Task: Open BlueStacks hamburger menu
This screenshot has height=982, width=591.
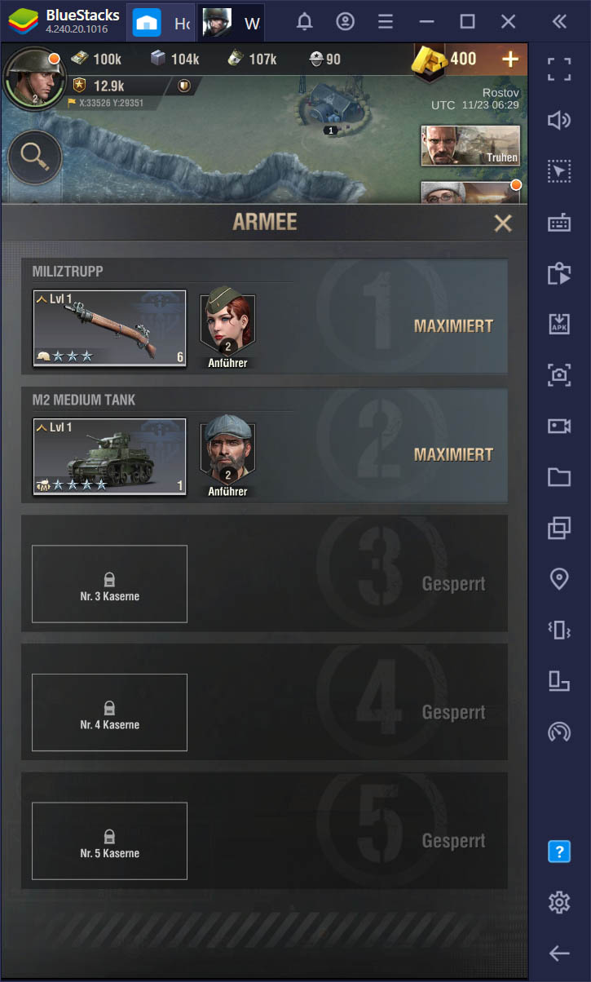Action: point(386,22)
